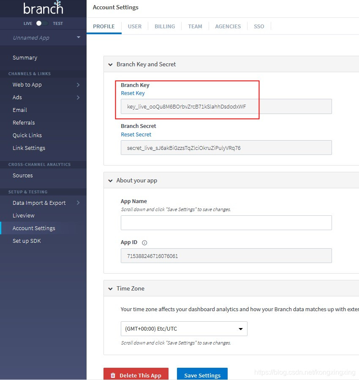Open the Ads section
The height and width of the screenshot is (380, 359).
tap(17, 97)
